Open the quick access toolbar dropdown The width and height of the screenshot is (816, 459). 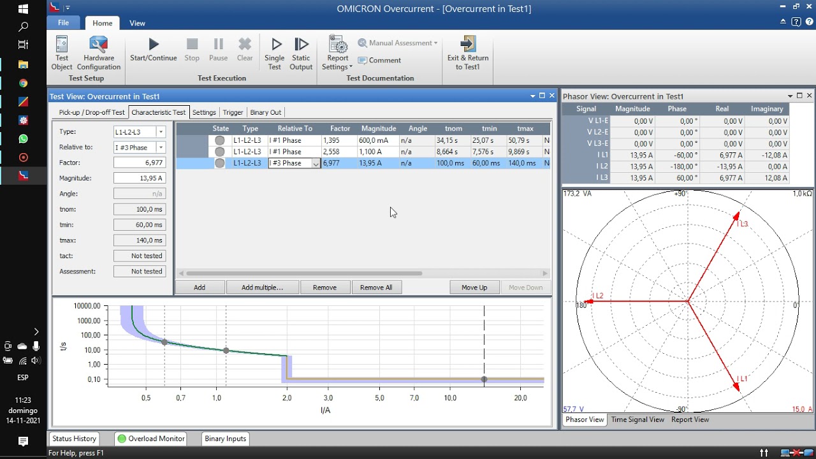click(68, 8)
